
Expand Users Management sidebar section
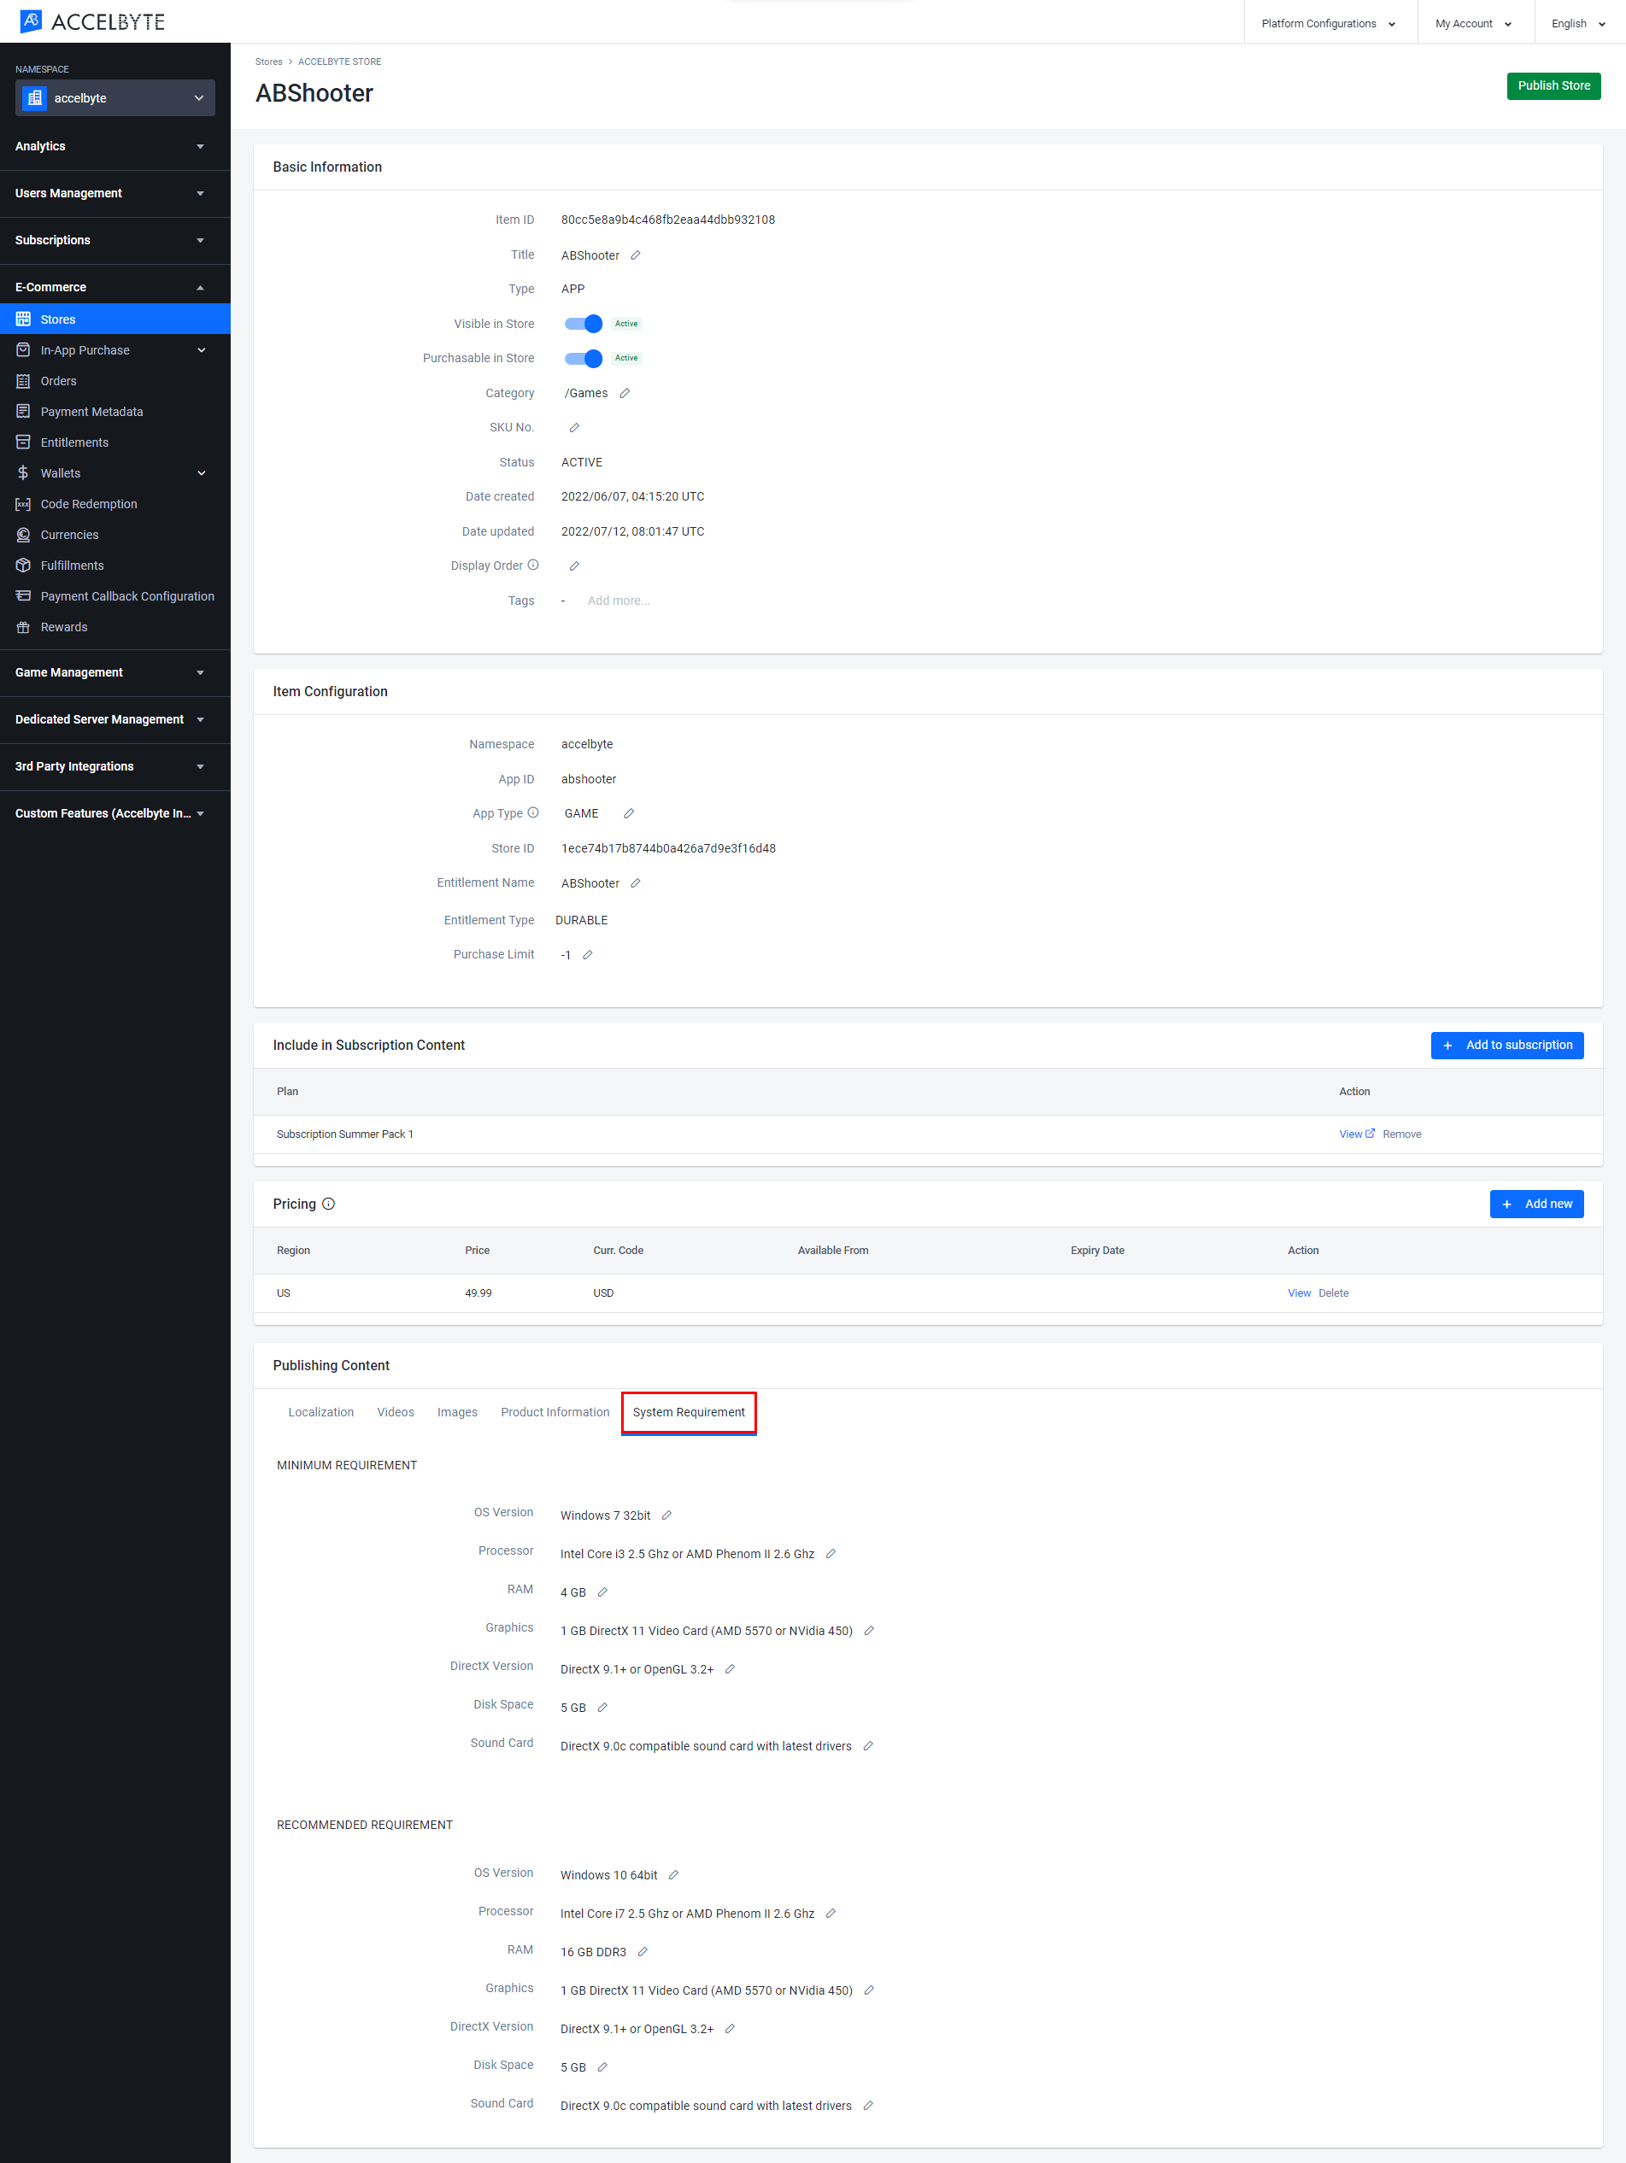115,194
